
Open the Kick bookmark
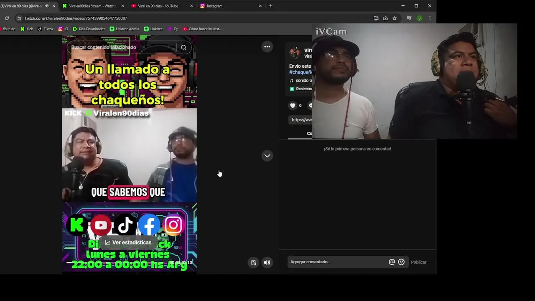[x=26, y=29]
